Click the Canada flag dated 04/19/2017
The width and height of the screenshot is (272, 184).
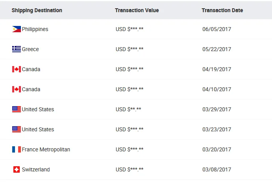tap(17, 69)
